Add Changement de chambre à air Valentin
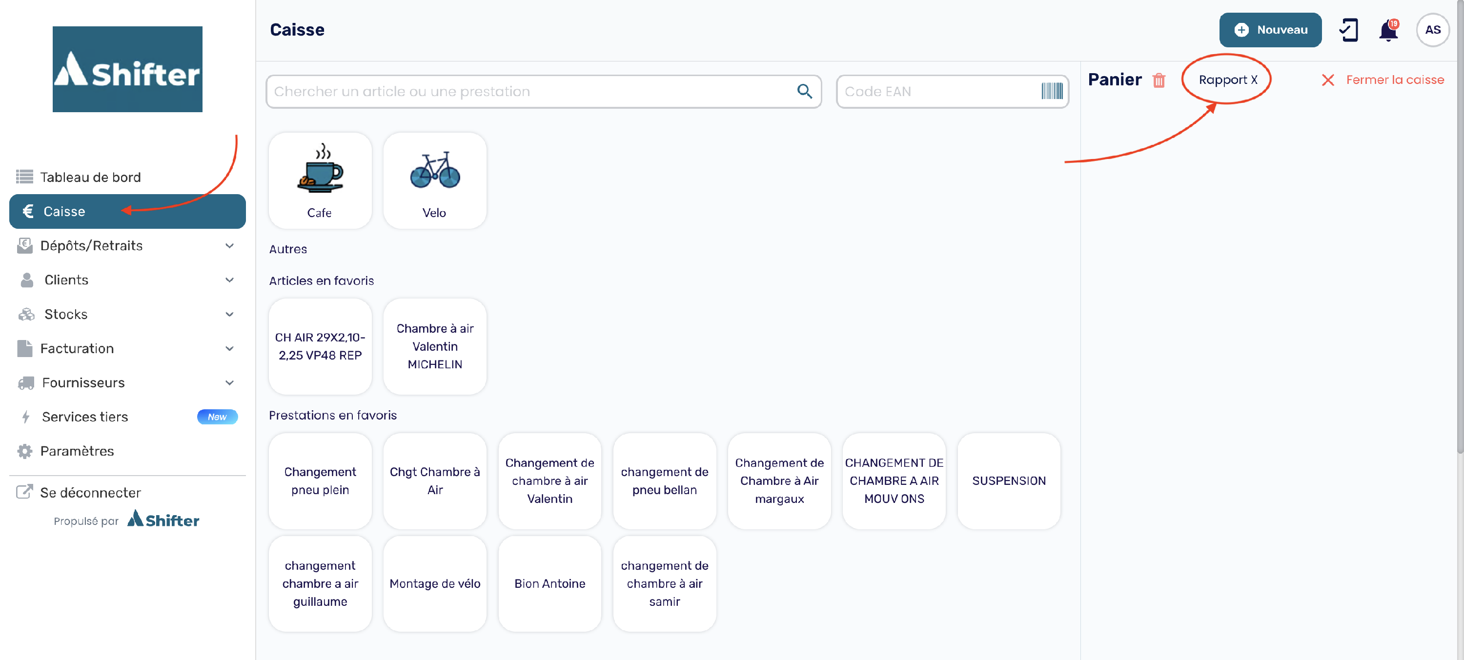 point(549,481)
